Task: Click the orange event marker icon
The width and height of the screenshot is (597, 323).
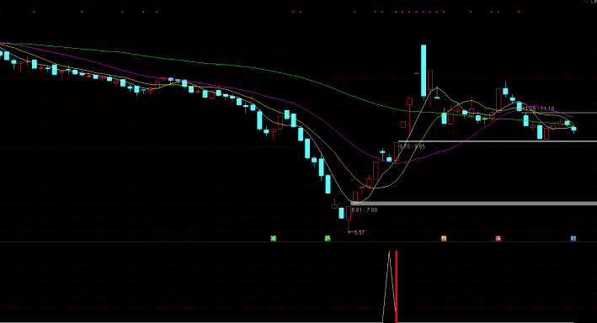Action: 444,238
